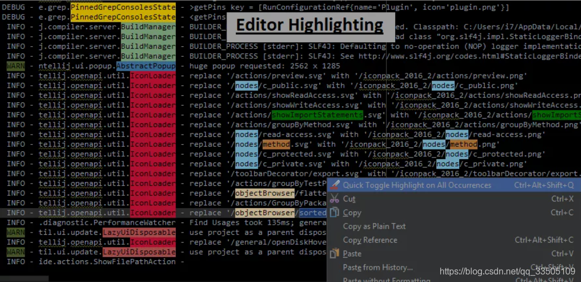This screenshot has height=282, width=581.
Task: Click the scissors icon next to Cut
Action: coord(334,199)
